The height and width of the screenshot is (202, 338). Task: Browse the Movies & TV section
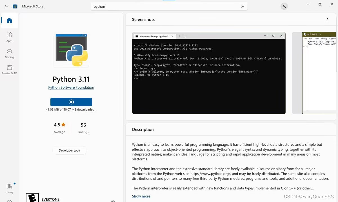9,69
